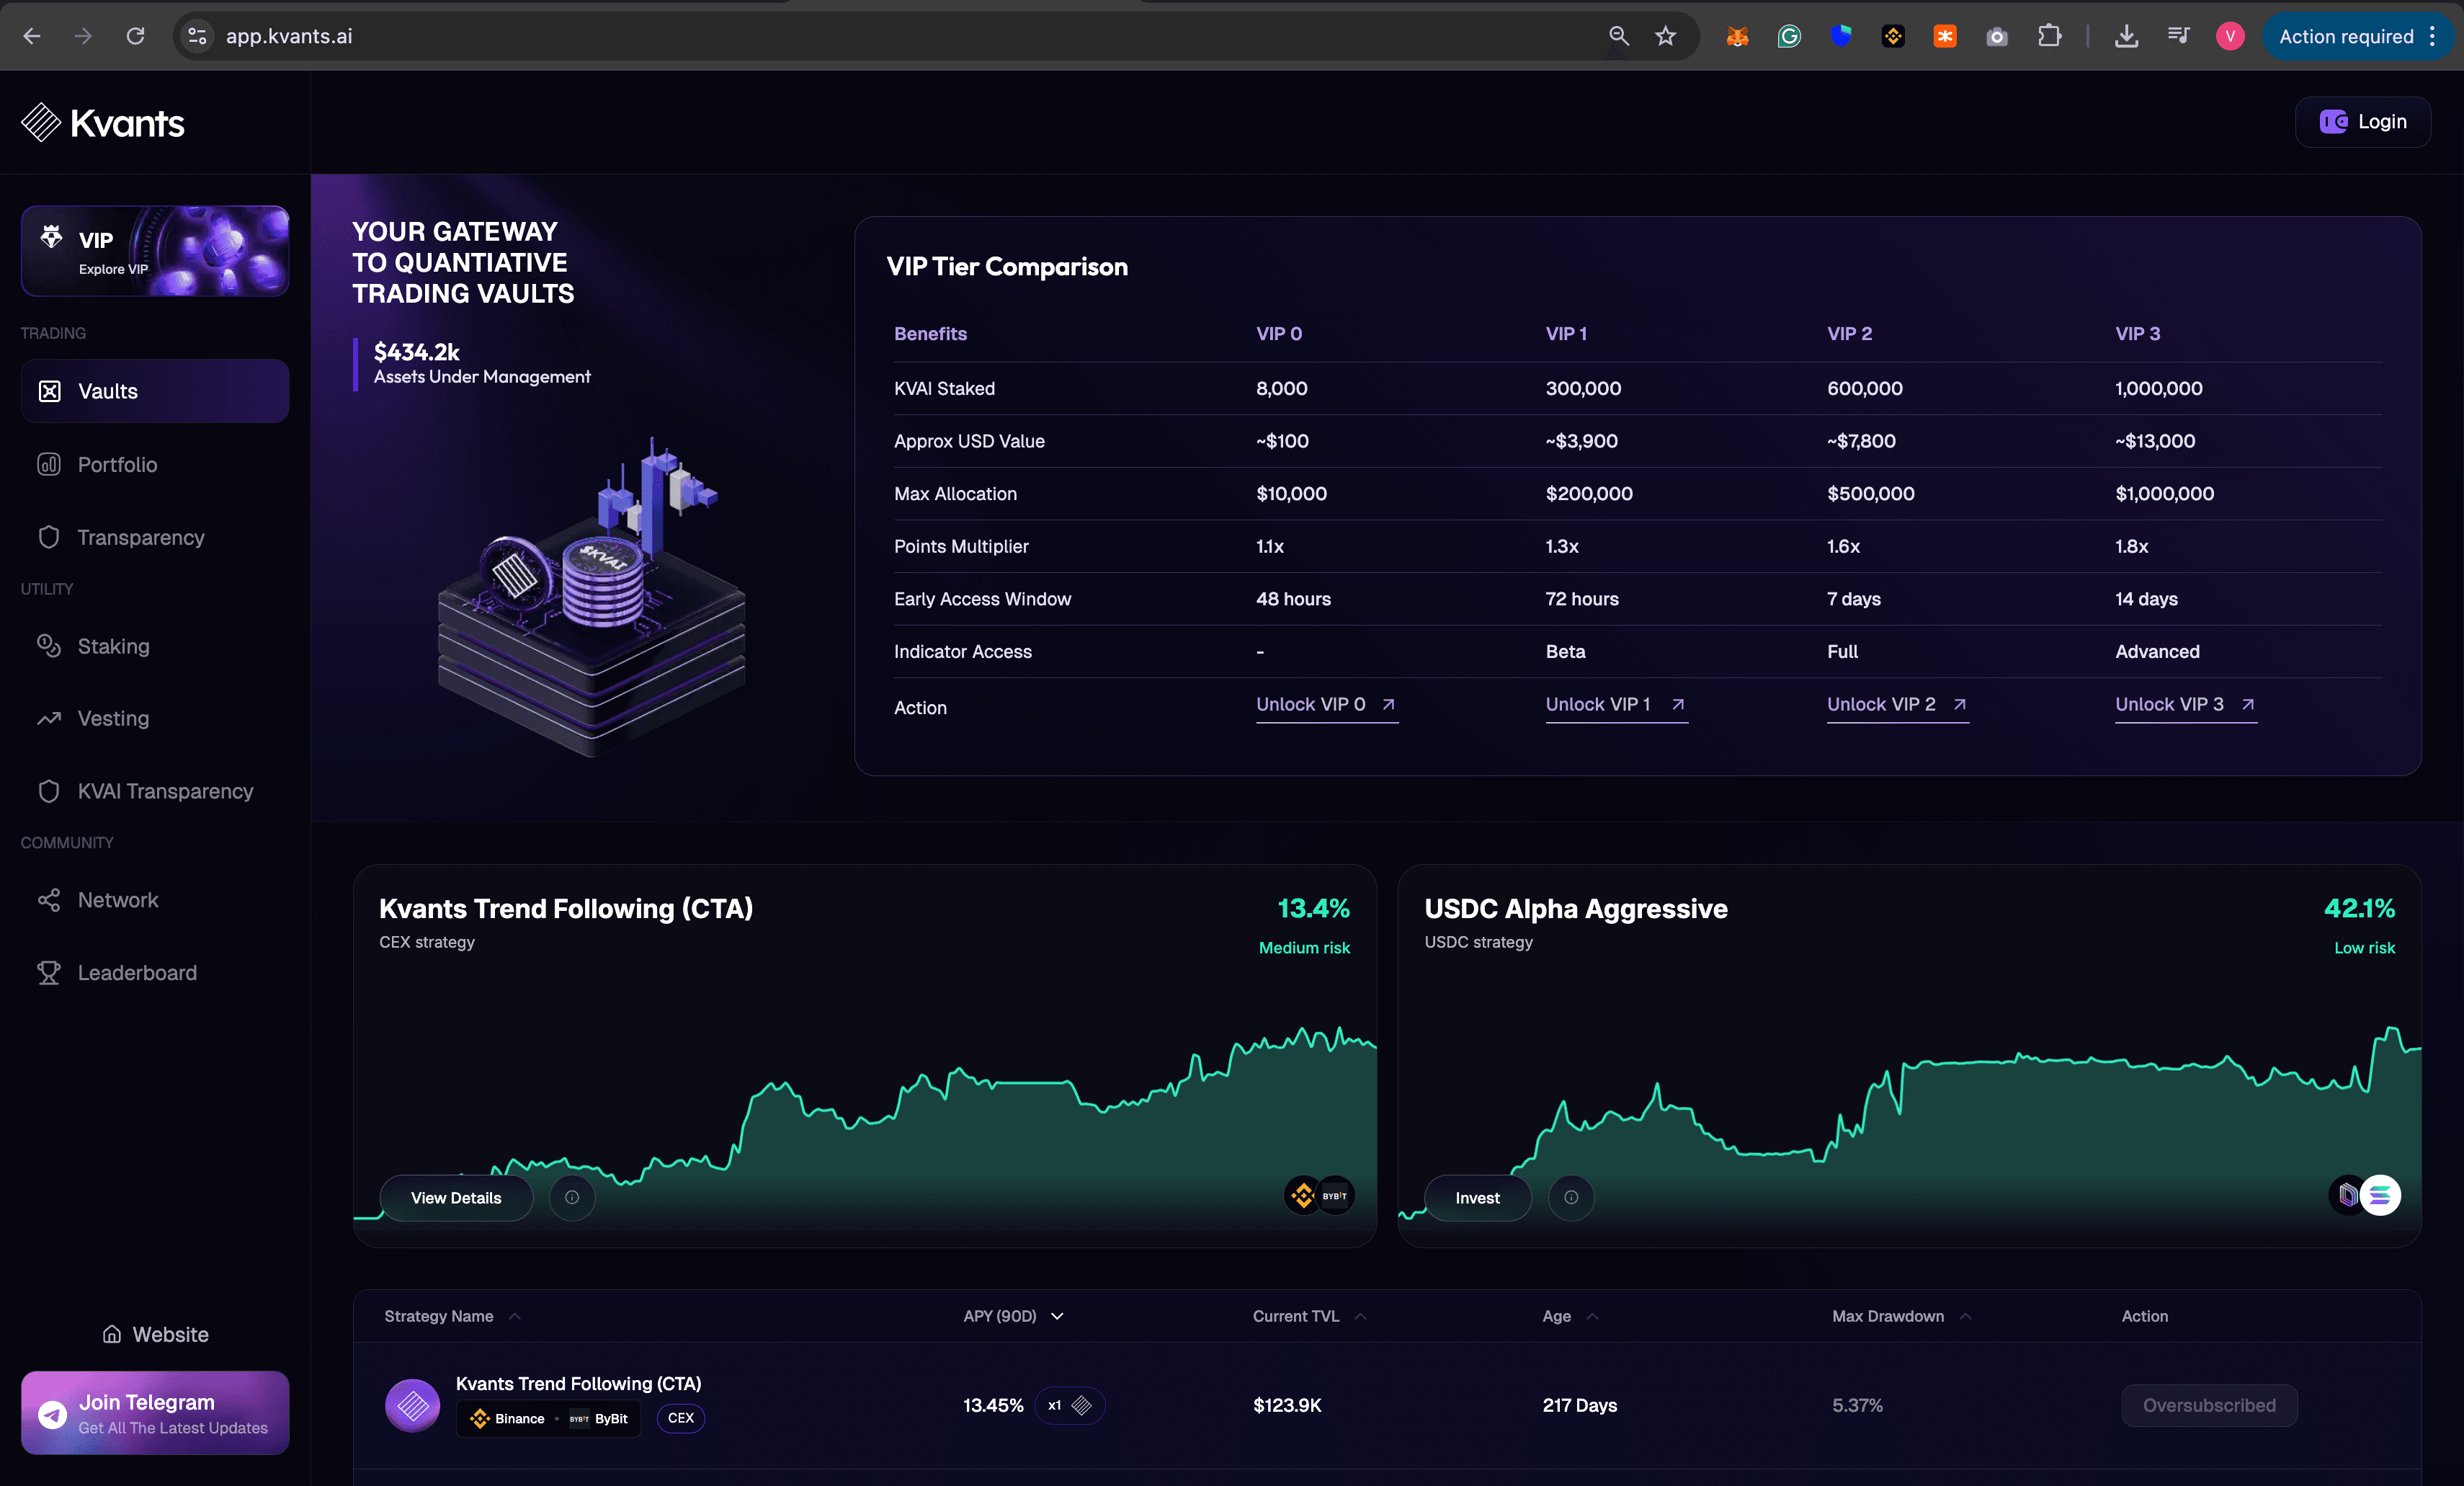Click Unlock VIP 2 link

(1896, 704)
